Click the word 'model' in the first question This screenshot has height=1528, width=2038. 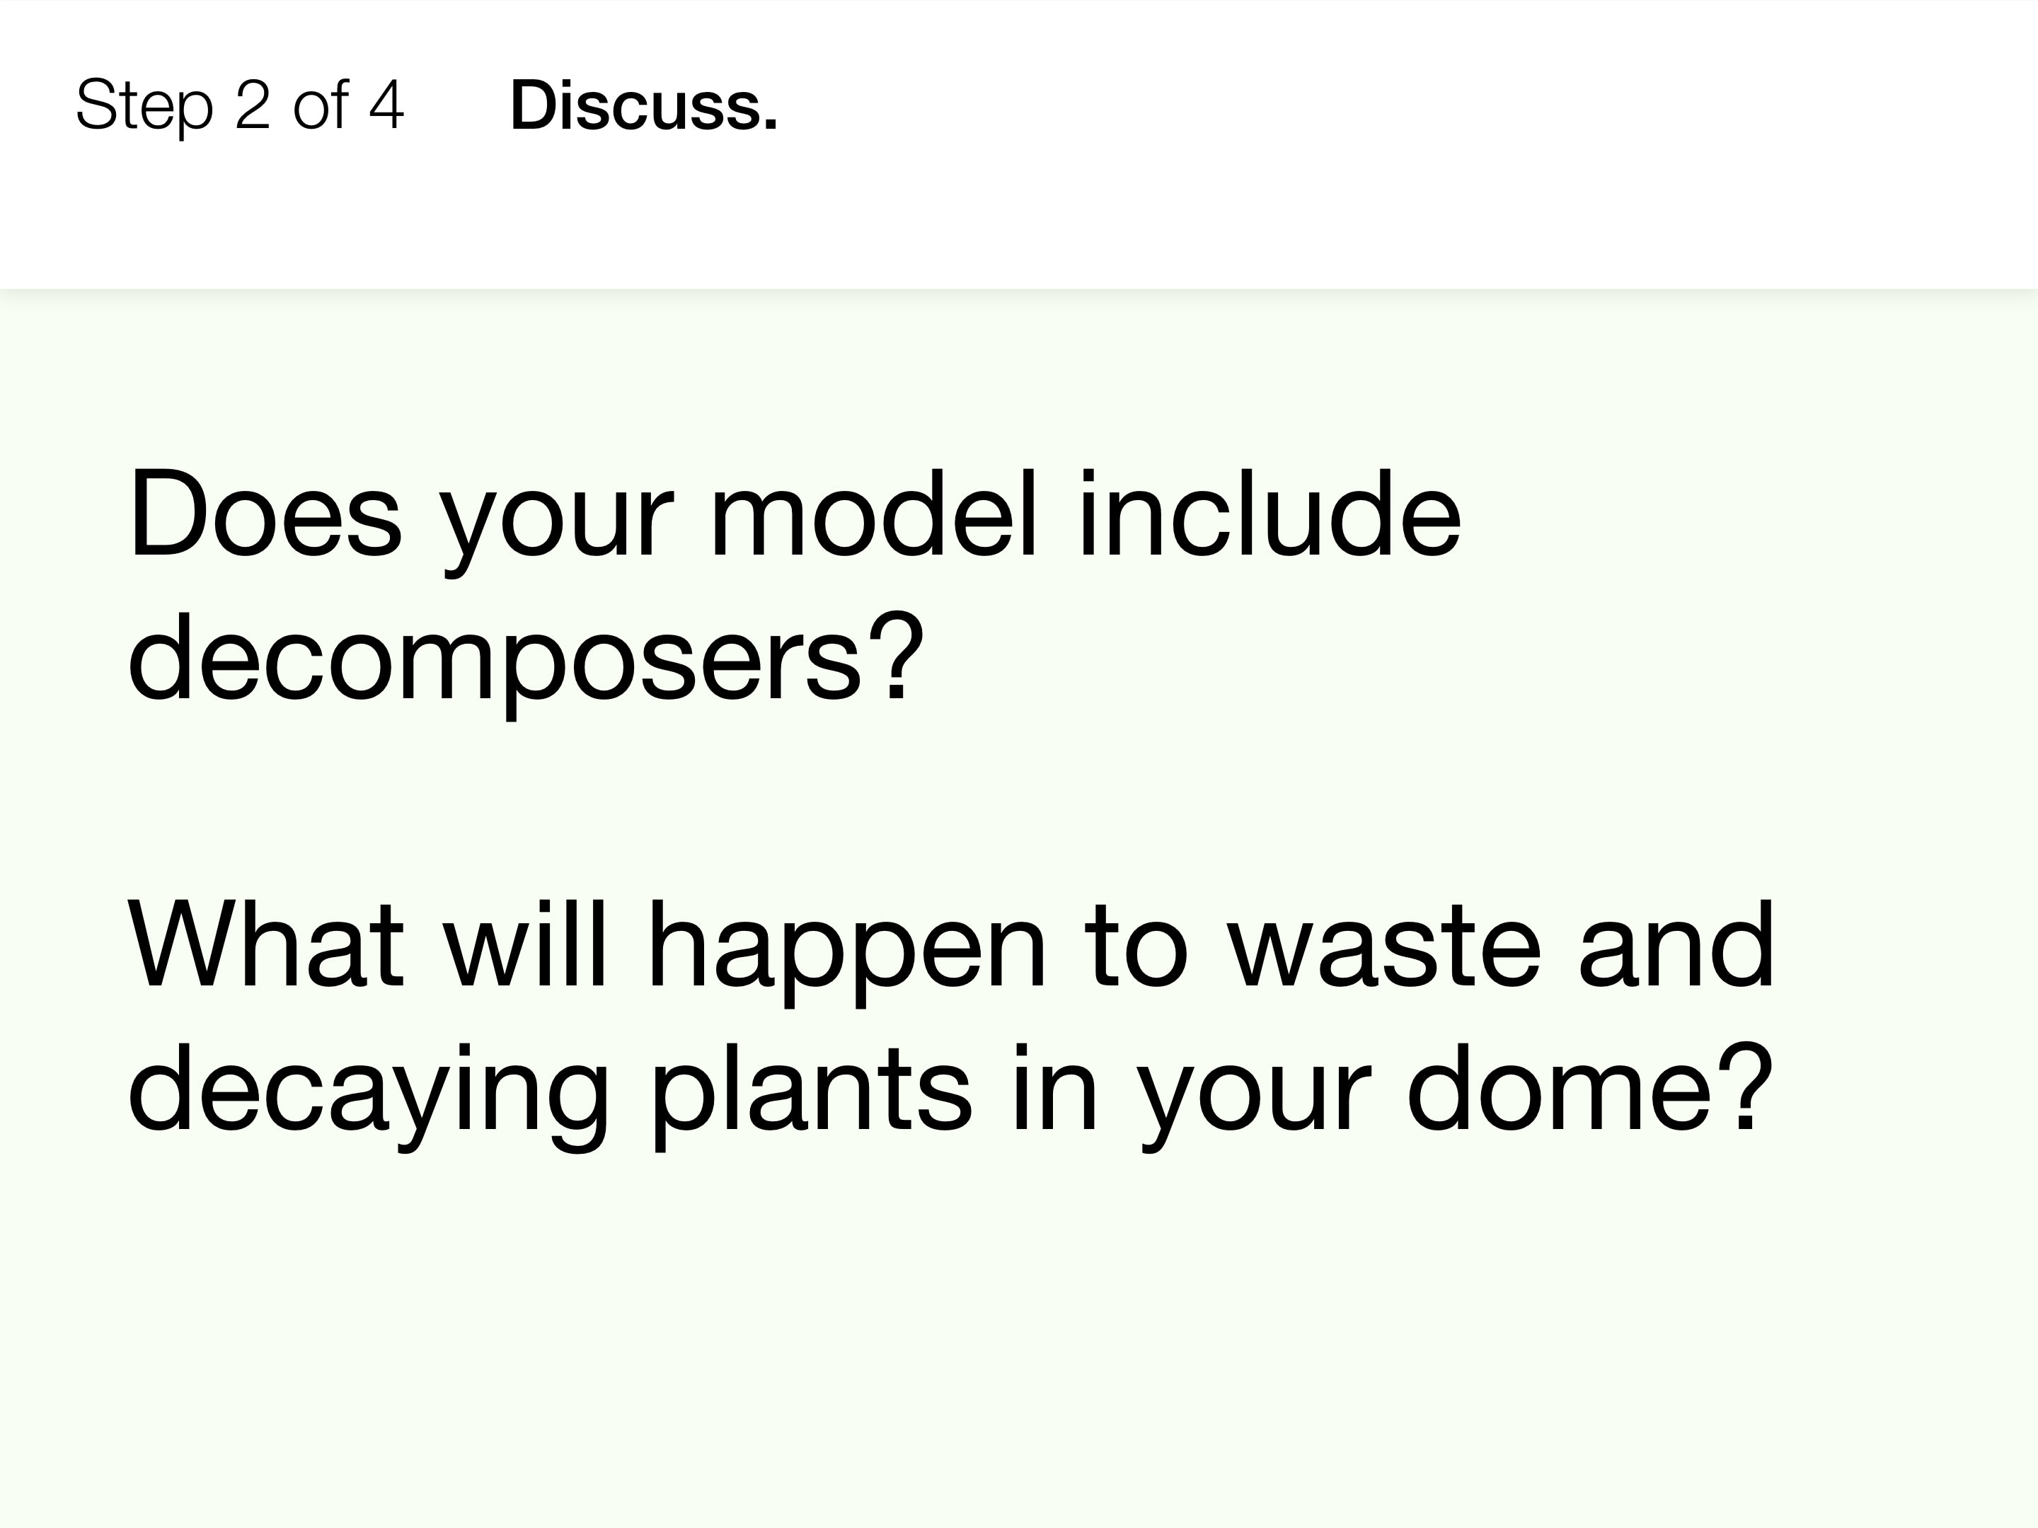coord(873,514)
